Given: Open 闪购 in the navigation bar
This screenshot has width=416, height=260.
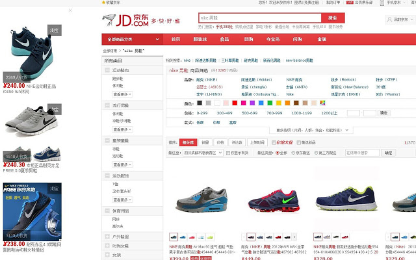Looking at the screenshot, I should [297, 39].
